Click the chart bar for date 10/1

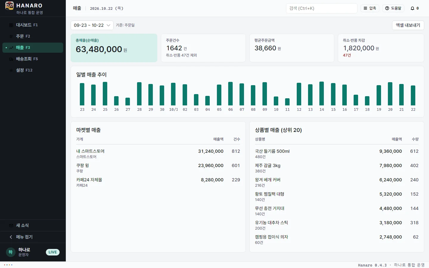coord(173,94)
